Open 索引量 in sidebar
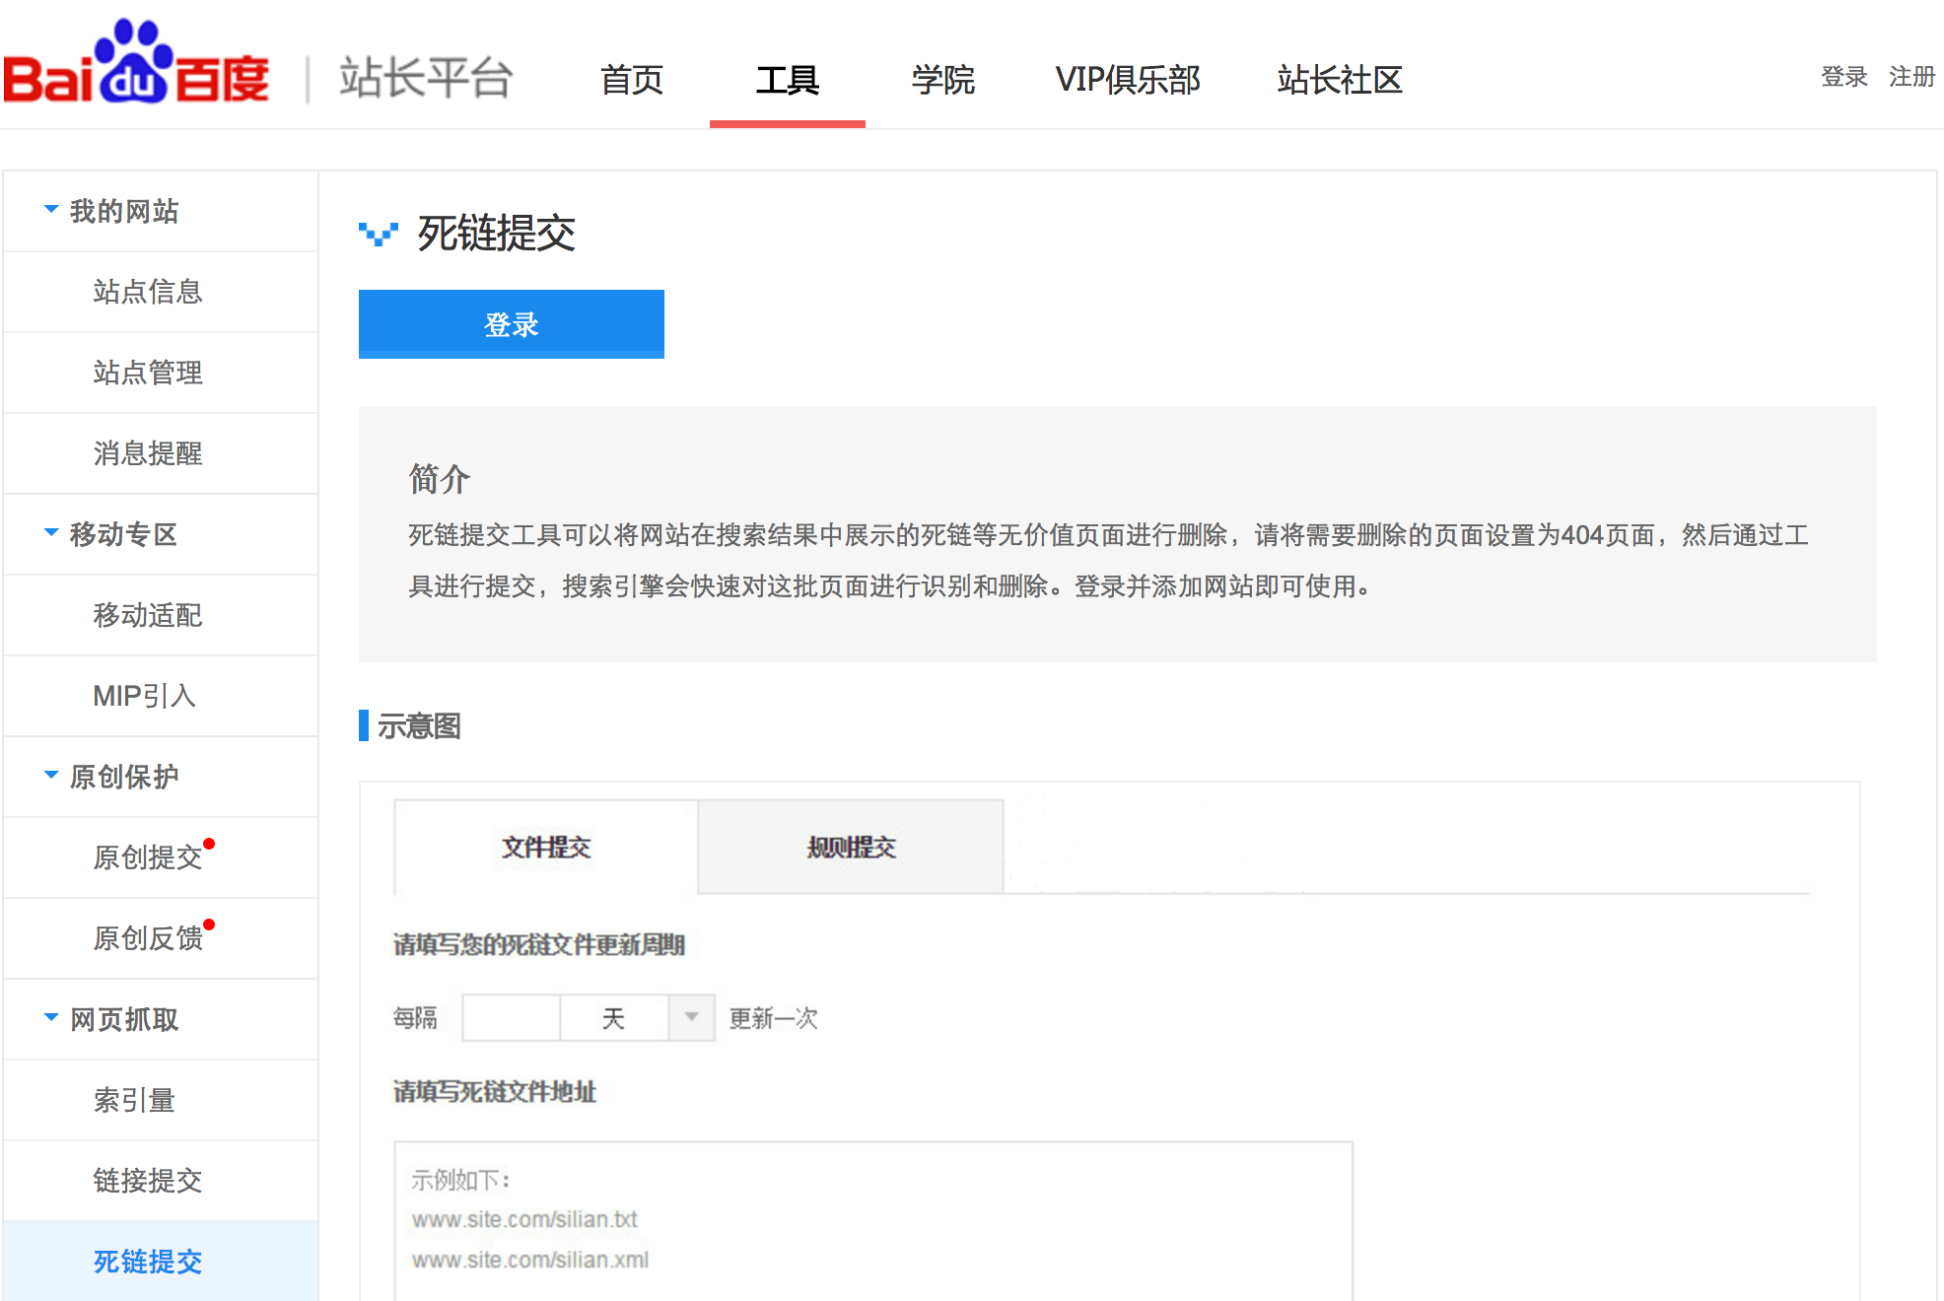The height and width of the screenshot is (1301, 1944). coord(161,1100)
